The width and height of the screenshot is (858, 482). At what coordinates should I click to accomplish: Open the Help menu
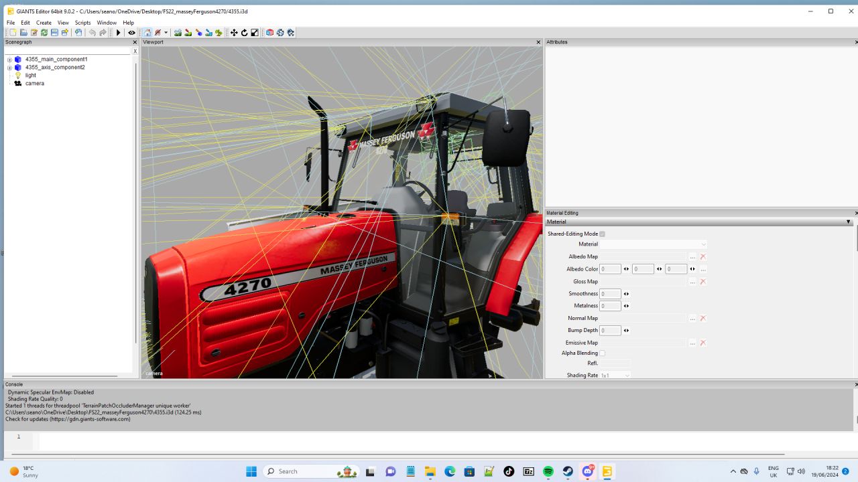tap(128, 23)
